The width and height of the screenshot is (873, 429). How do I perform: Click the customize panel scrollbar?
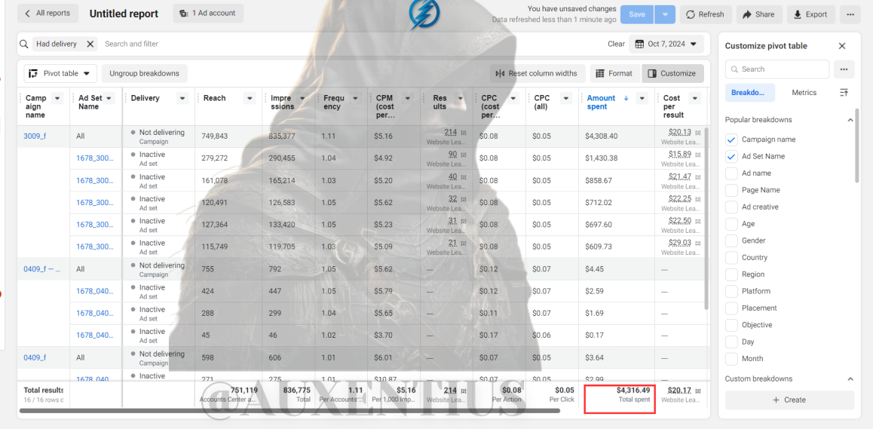click(857, 146)
